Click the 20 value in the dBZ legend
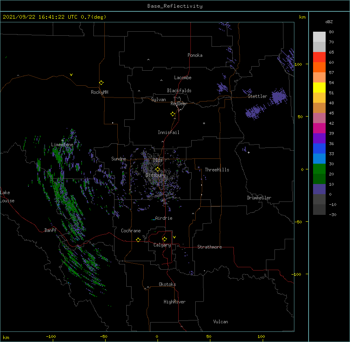The image size is (350, 342). 331,174
